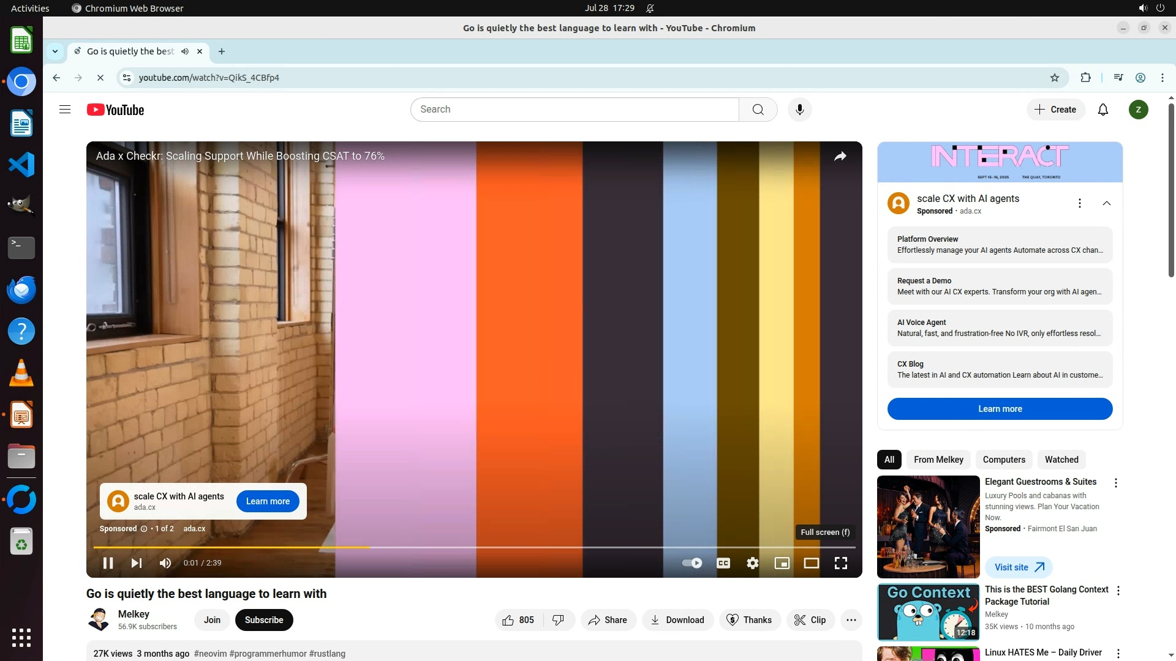This screenshot has width=1176, height=661.
Task: Click the voice search microphone
Action: [x=799, y=110]
